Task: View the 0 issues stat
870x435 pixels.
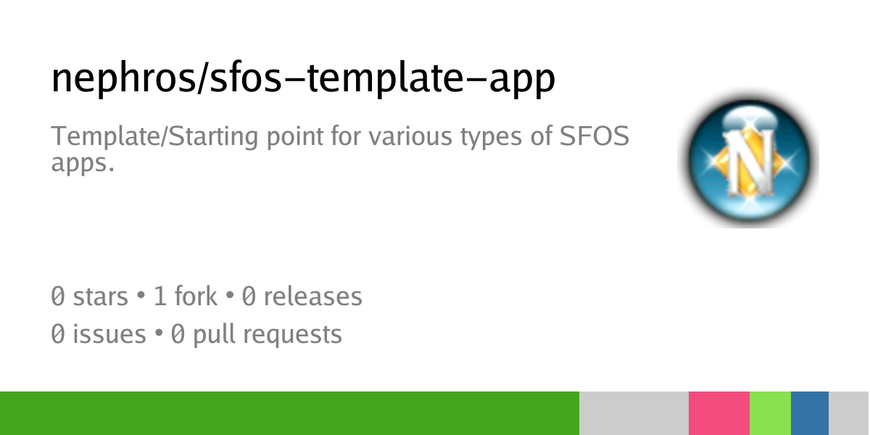Action: 98,334
